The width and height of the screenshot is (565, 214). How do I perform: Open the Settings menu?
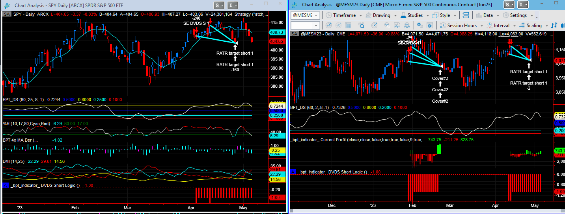(x=514, y=15)
